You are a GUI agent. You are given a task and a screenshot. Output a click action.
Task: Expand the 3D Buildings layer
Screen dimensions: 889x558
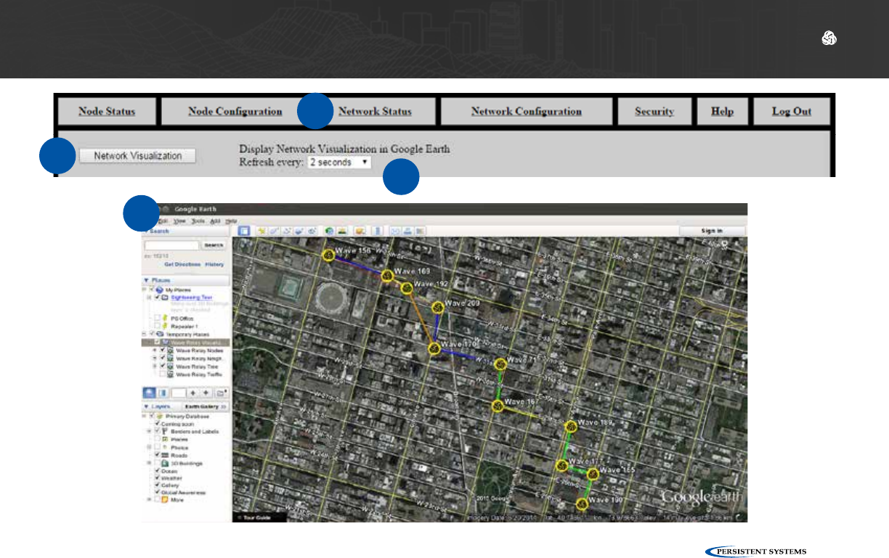click(x=149, y=463)
